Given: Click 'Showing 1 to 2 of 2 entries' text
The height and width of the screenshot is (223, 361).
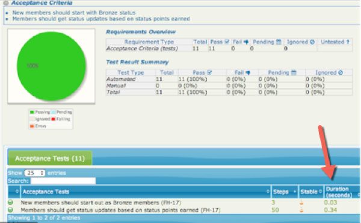Looking at the screenshot, I should 44,218.
